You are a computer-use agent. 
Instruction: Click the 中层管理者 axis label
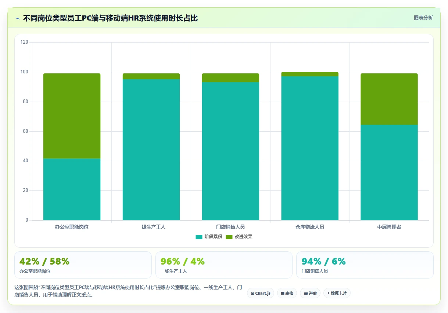(x=389, y=227)
